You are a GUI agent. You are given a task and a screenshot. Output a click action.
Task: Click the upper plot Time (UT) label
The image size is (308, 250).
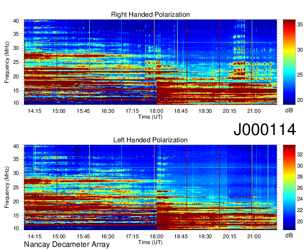tap(150, 117)
